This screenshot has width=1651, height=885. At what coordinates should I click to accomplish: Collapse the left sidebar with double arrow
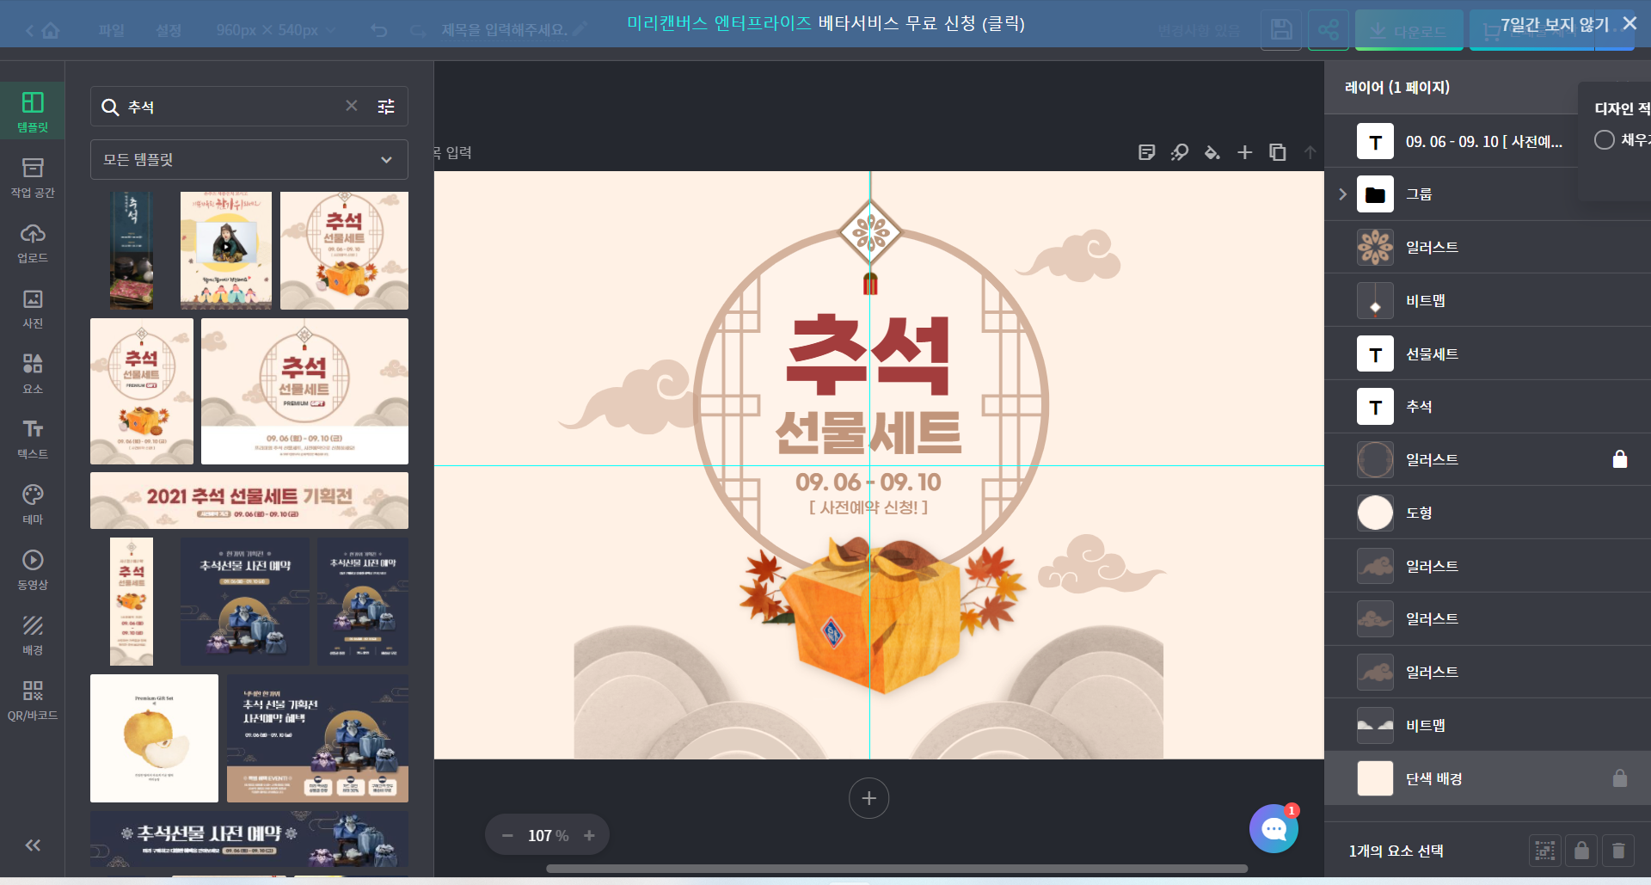pos(33,845)
